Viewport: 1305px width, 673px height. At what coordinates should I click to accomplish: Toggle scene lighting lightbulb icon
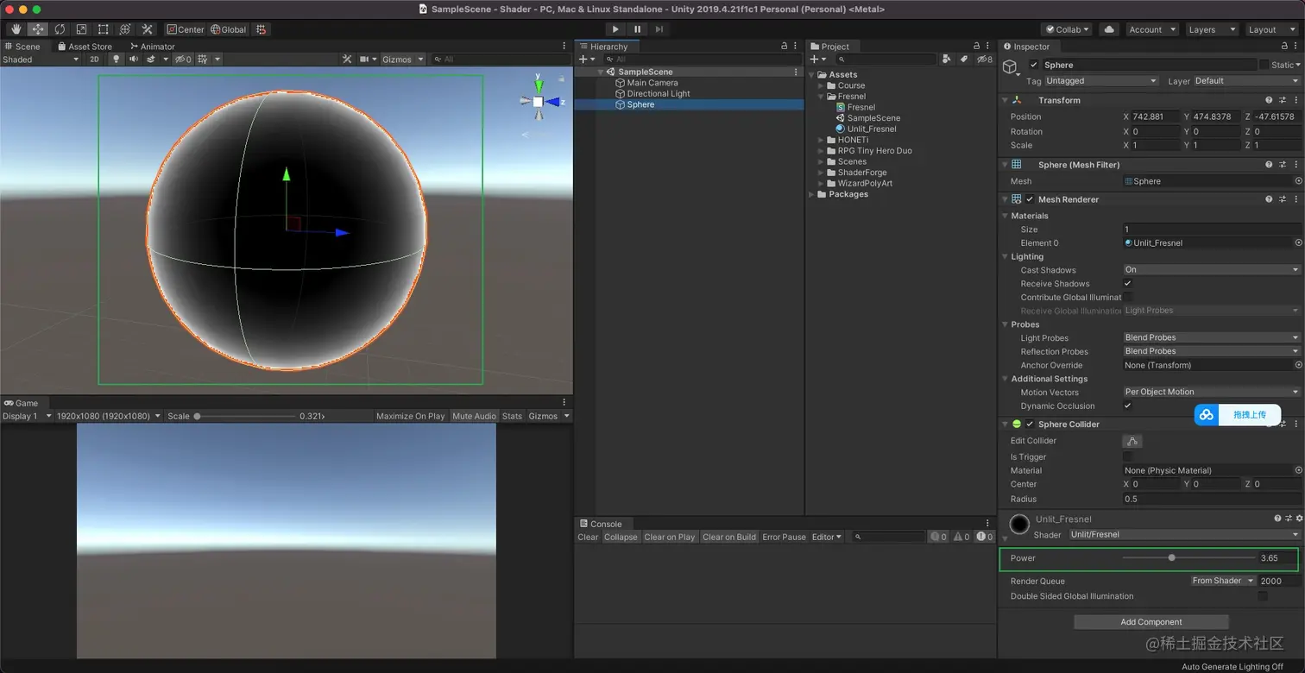click(x=117, y=60)
